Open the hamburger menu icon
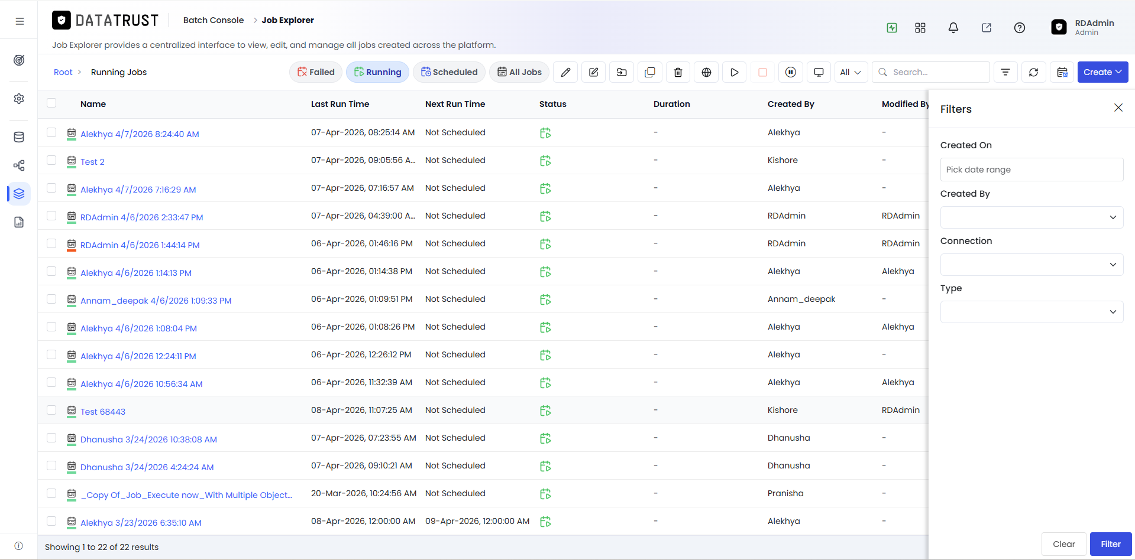 20,21
